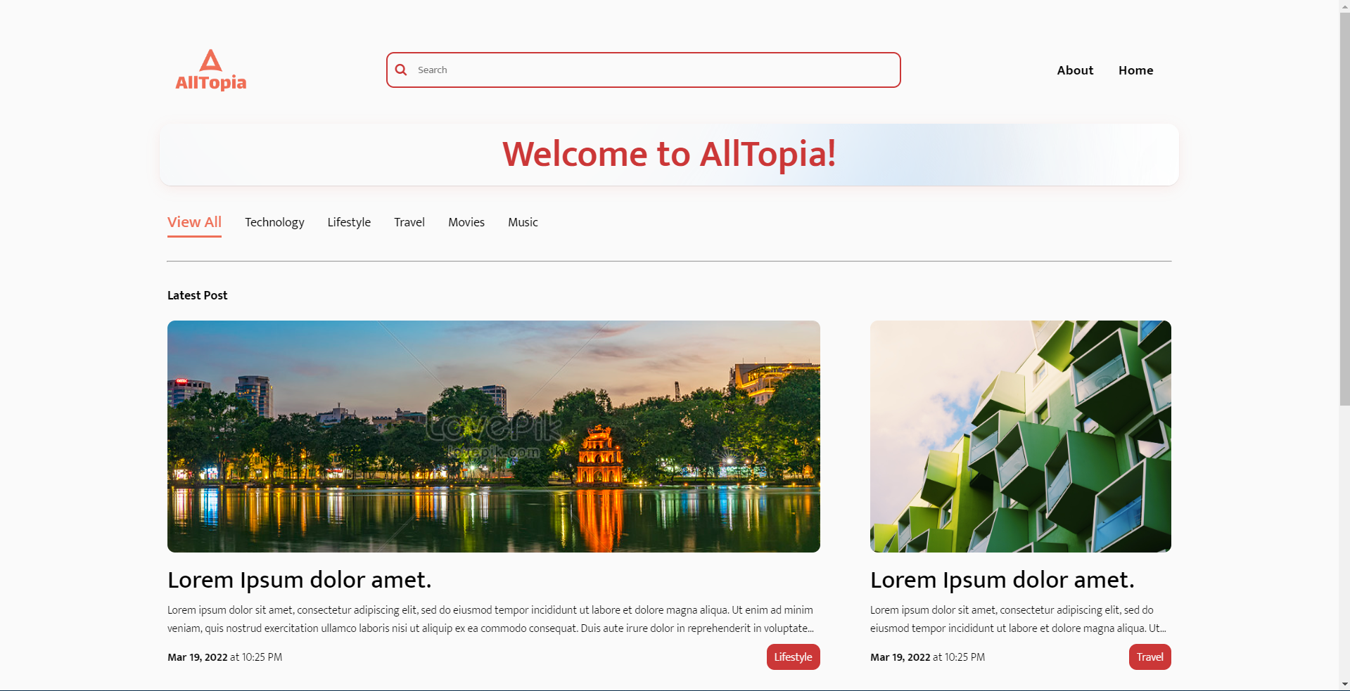Open the About page link

[x=1075, y=70]
